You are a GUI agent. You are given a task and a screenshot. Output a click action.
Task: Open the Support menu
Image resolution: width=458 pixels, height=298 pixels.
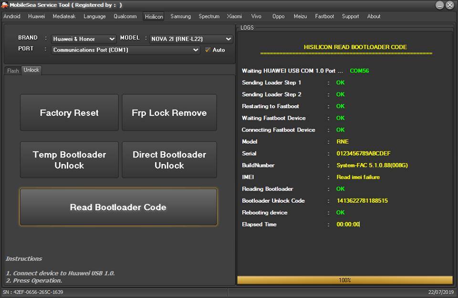[x=351, y=16]
